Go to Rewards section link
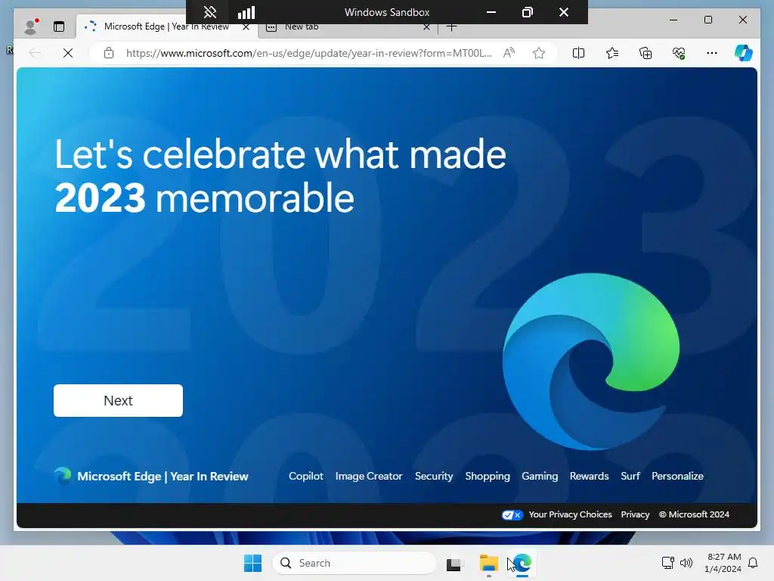The width and height of the screenshot is (774, 581). click(590, 477)
